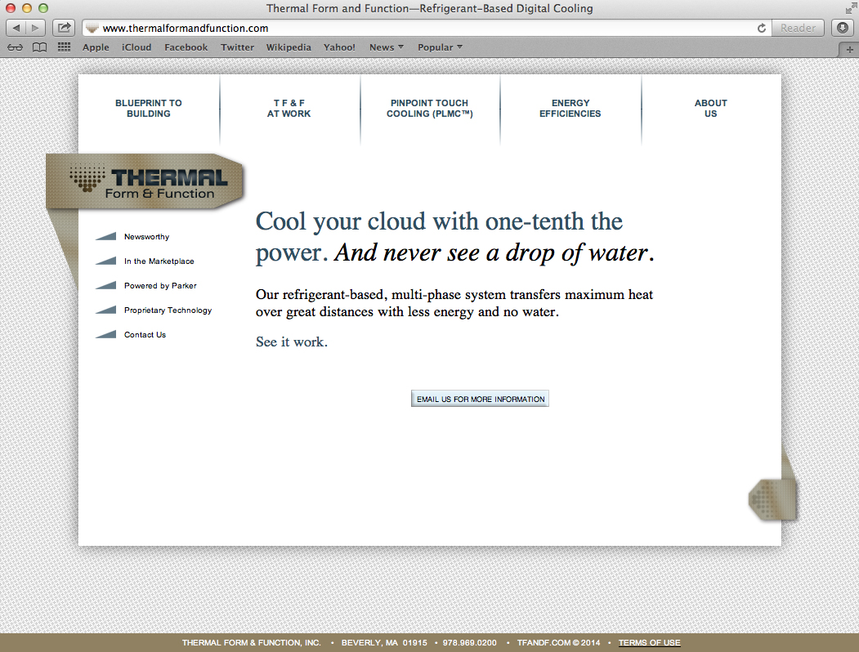Open the Newsworthy sidebar link
Screen dimensions: 859x652
tap(146, 237)
